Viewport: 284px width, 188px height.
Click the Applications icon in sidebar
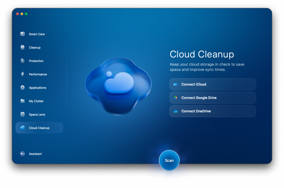click(22, 88)
